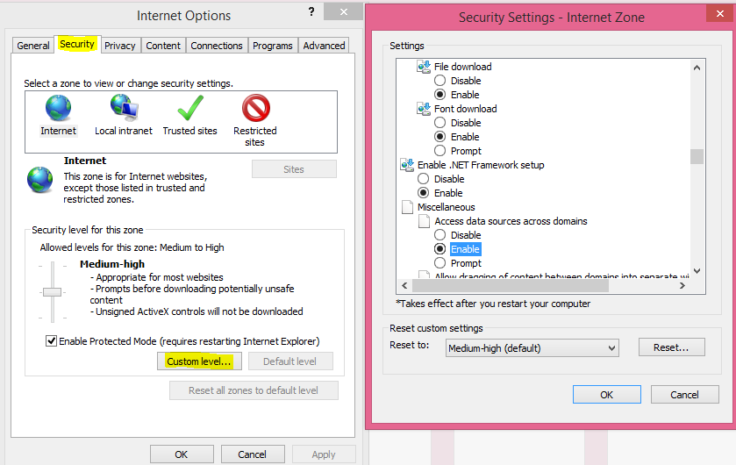Open the Advanced tab

[x=324, y=46]
